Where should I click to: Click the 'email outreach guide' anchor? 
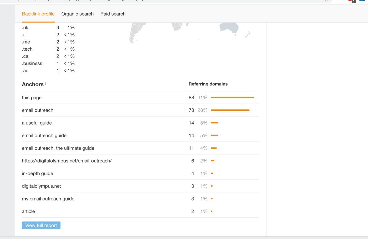point(44,135)
